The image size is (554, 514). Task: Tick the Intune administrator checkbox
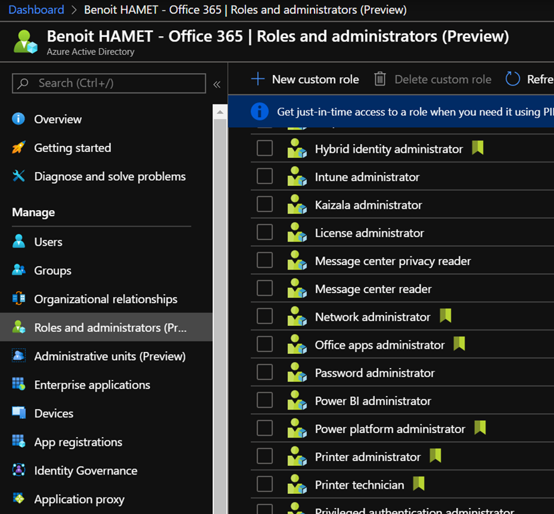click(265, 177)
